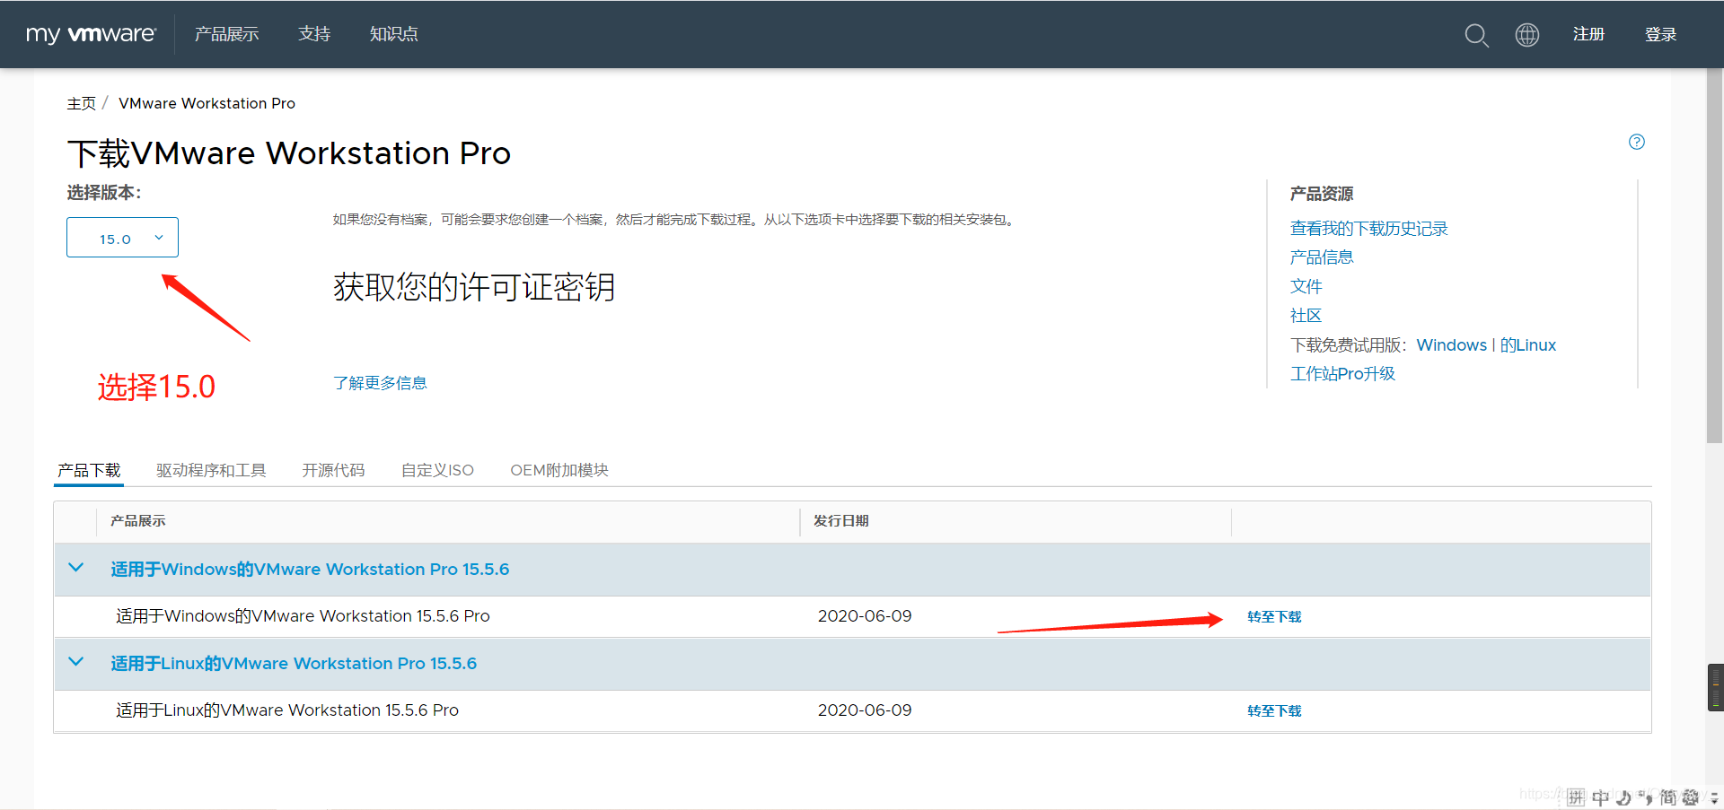1724x810 pixels.
Task: Click 适用于Windows的VMware Workstation Pro 15.5.6 heading
Action: [310, 569]
